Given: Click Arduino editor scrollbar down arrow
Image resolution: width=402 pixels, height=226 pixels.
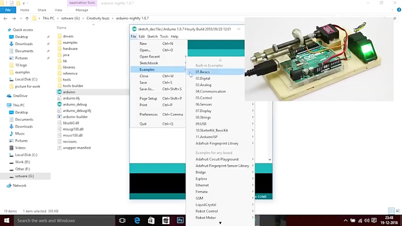Looking at the screenshot, I should (270, 159).
